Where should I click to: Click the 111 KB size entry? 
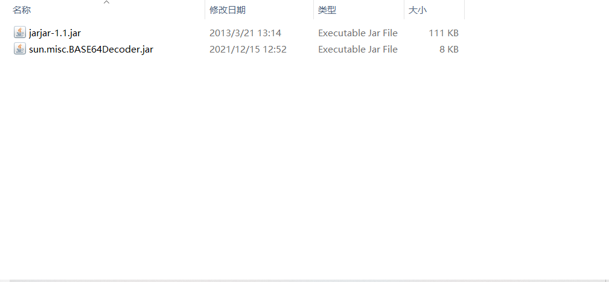pos(444,33)
